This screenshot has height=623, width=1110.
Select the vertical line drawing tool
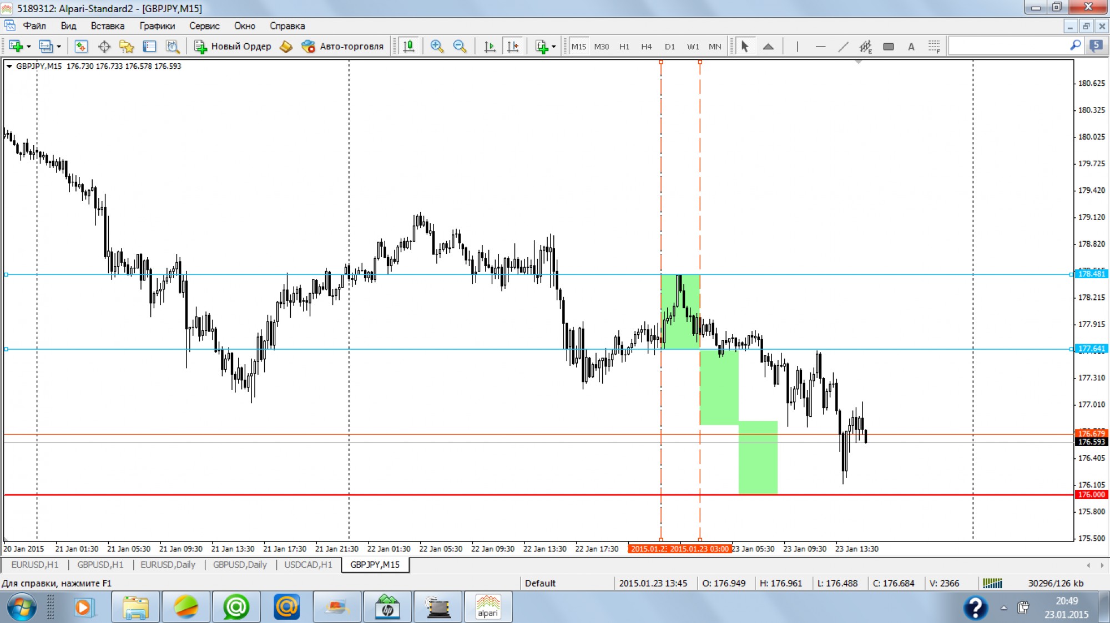[x=798, y=47]
